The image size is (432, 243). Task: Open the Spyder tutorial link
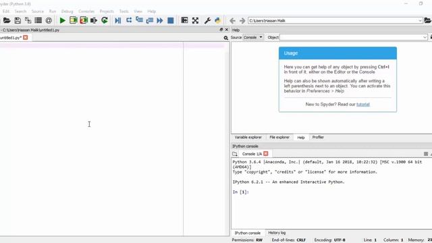tap(363, 105)
